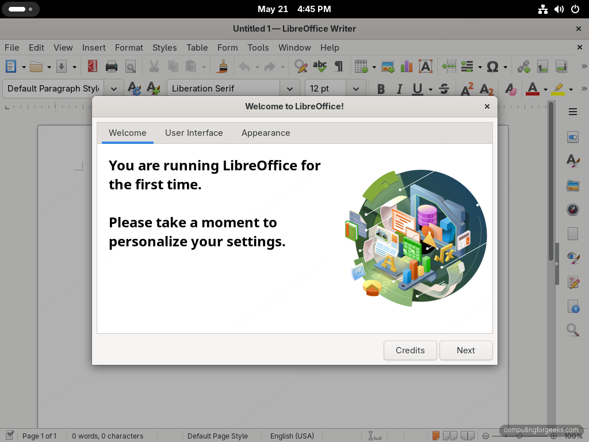The height and width of the screenshot is (442, 589).
Task: Toggle Superscript formatting
Action: click(x=467, y=89)
